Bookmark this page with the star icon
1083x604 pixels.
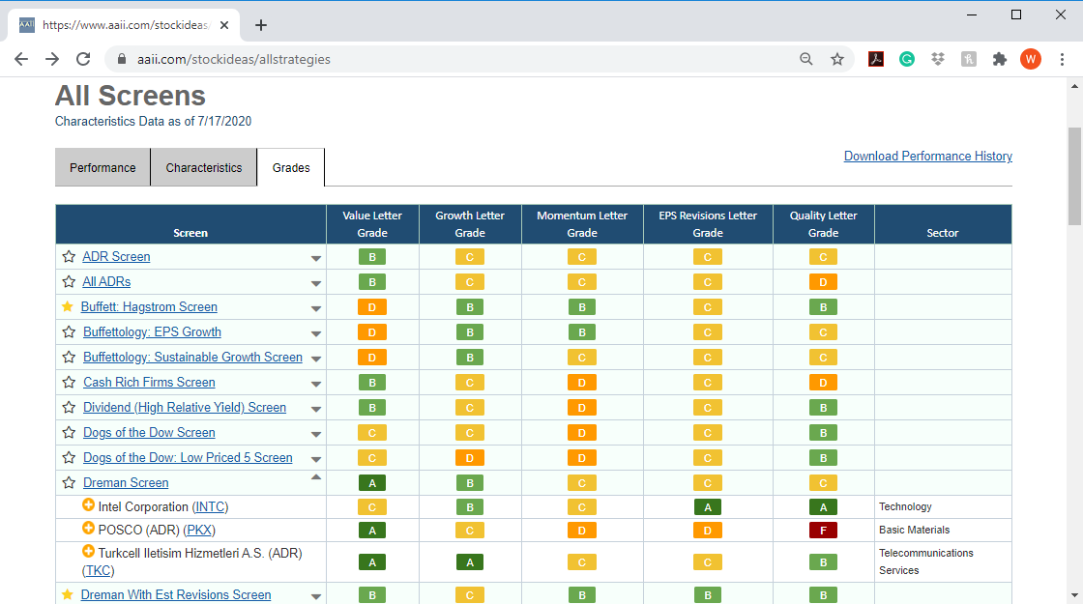point(837,59)
